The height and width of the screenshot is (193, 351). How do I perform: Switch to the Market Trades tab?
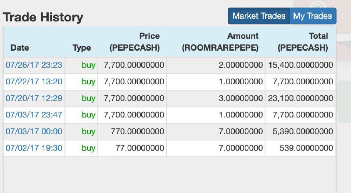click(x=259, y=16)
